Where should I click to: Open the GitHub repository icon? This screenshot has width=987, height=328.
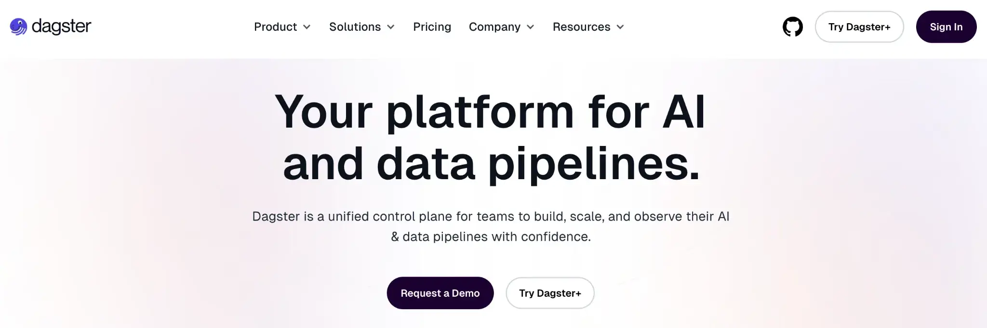[x=792, y=27]
